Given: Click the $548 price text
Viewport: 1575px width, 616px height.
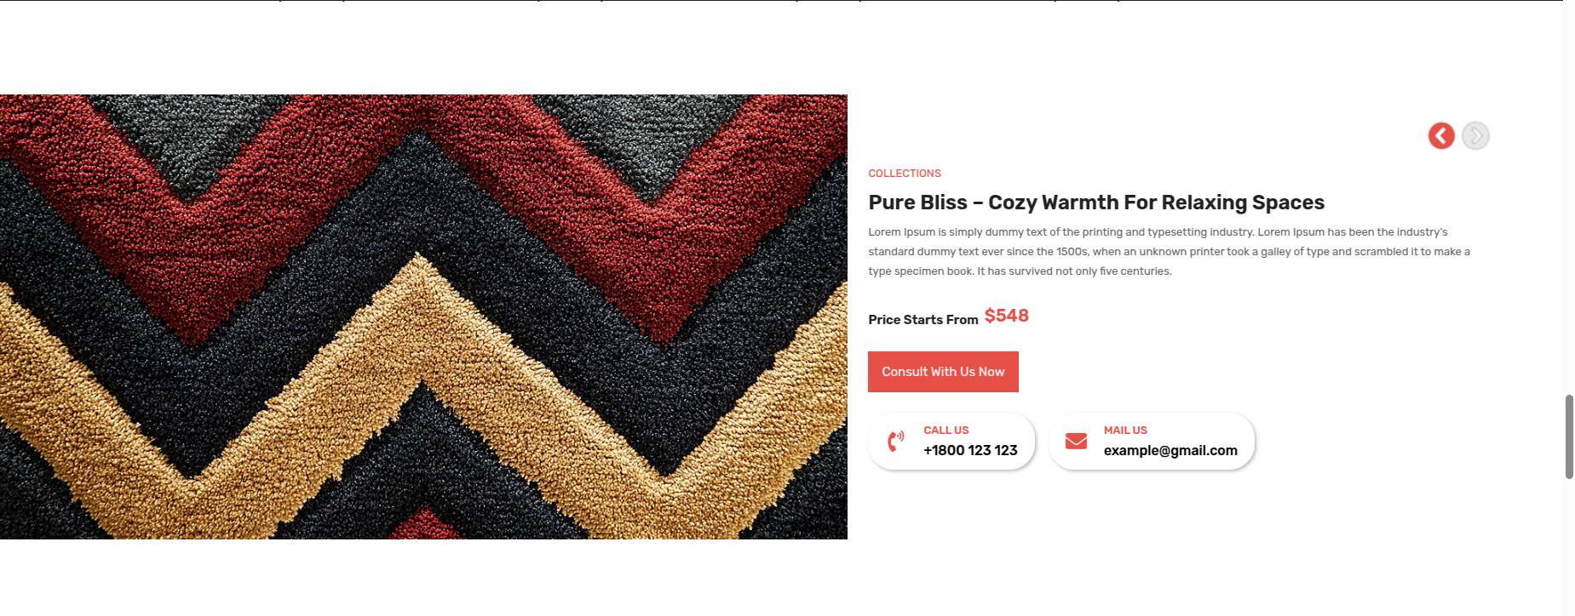Looking at the screenshot, I should [x=1007, y=316].
